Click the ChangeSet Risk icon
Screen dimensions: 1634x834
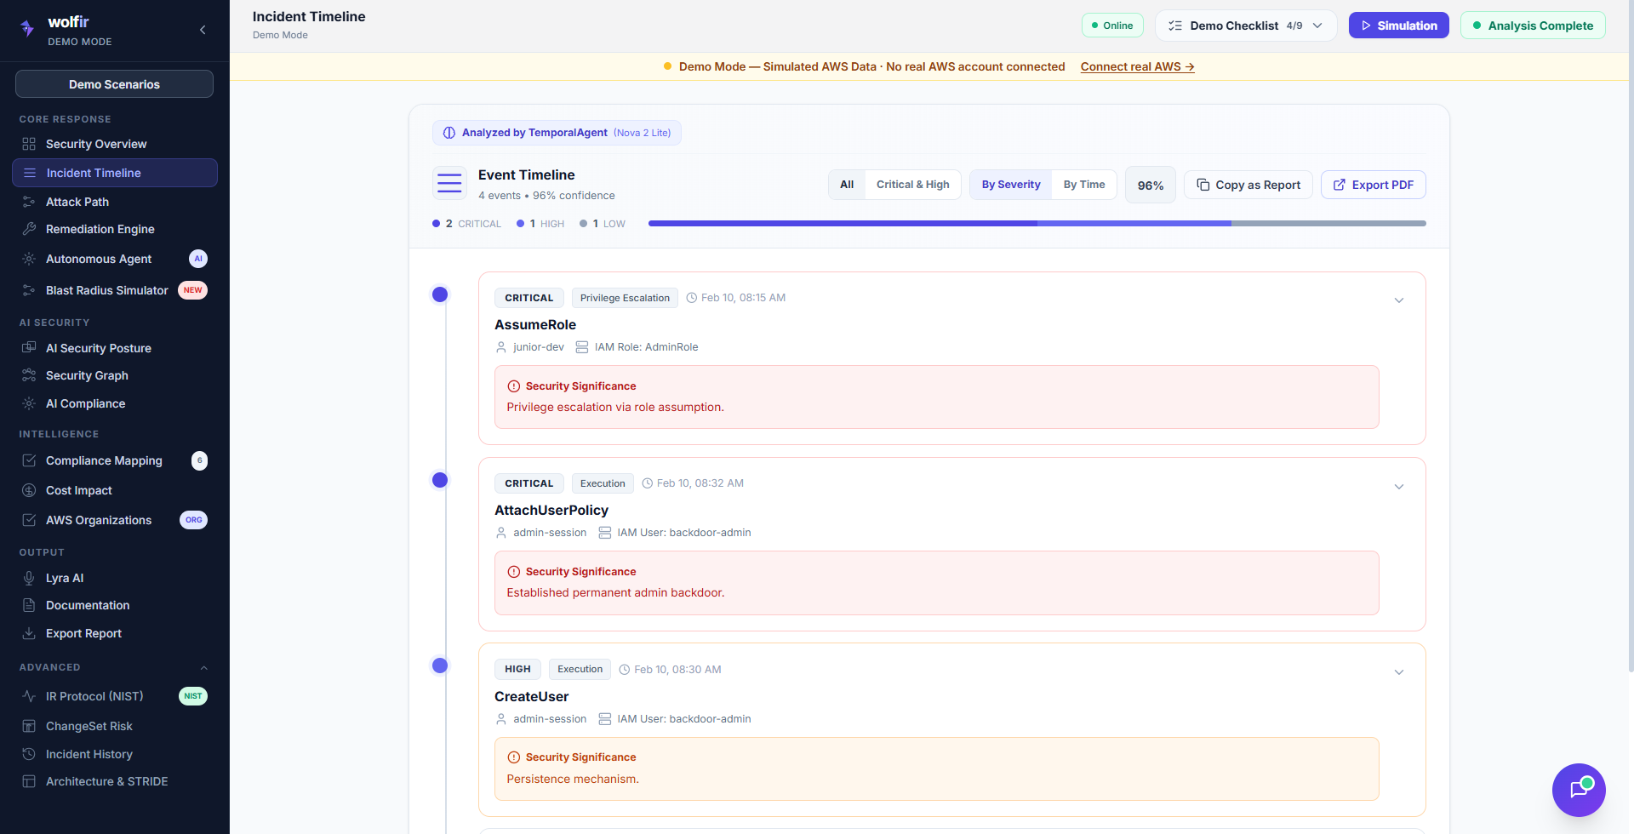(x=29, y=726)
